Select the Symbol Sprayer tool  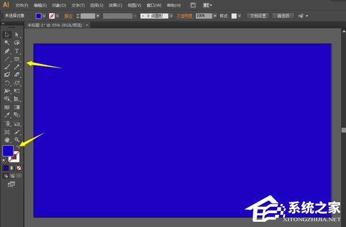coord(7,124)
